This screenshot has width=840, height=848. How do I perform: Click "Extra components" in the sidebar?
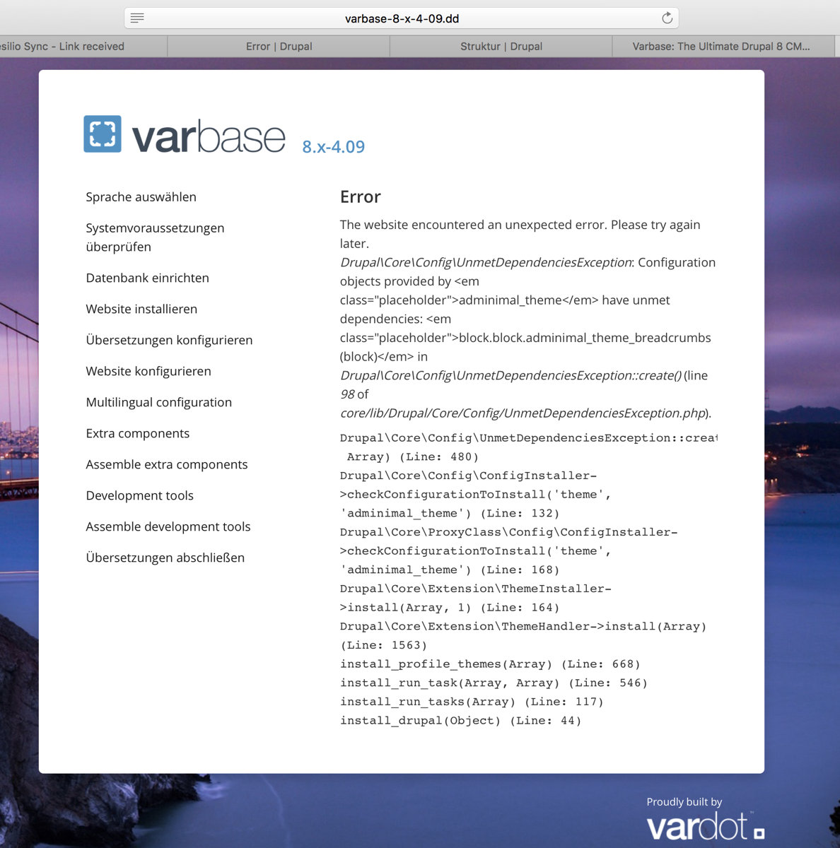click(137, 433)
